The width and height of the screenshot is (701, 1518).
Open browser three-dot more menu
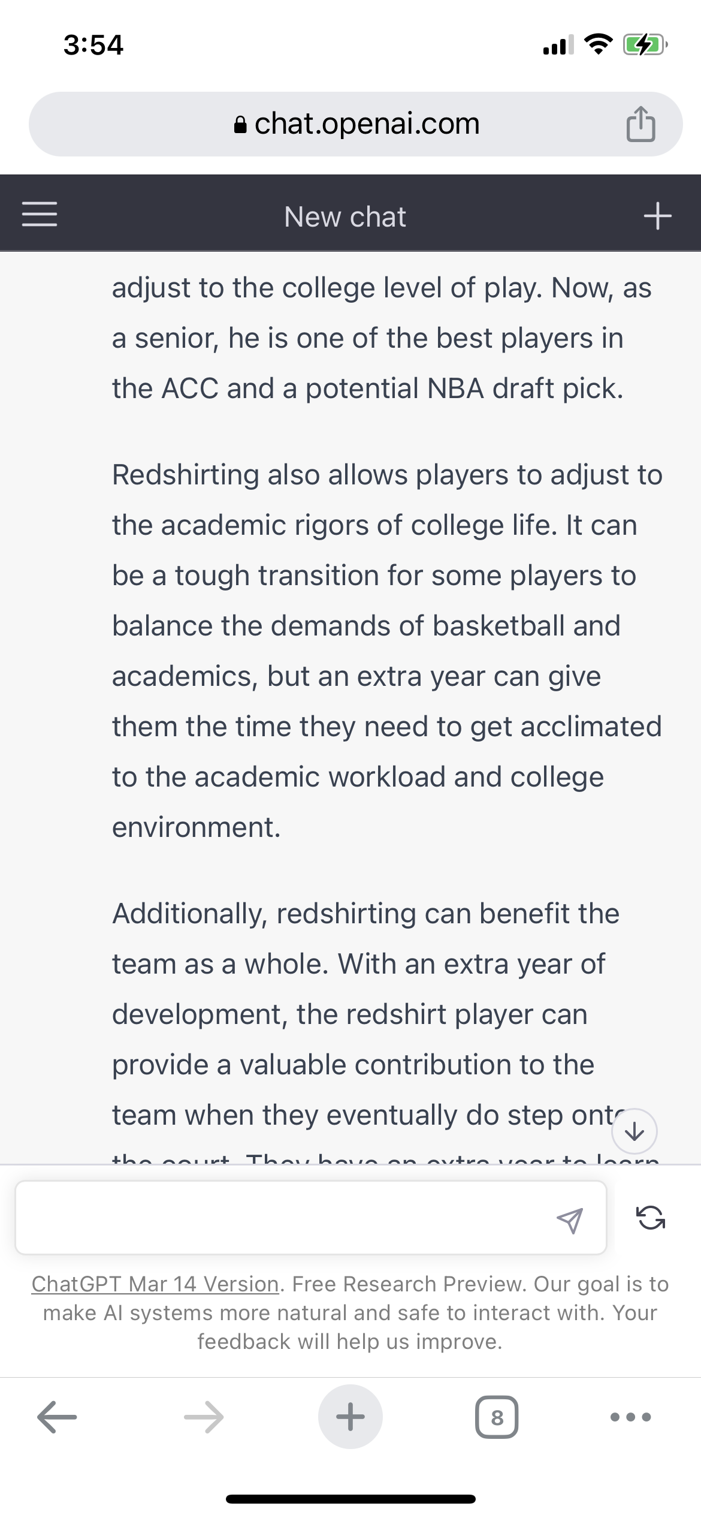(630, 1417)
